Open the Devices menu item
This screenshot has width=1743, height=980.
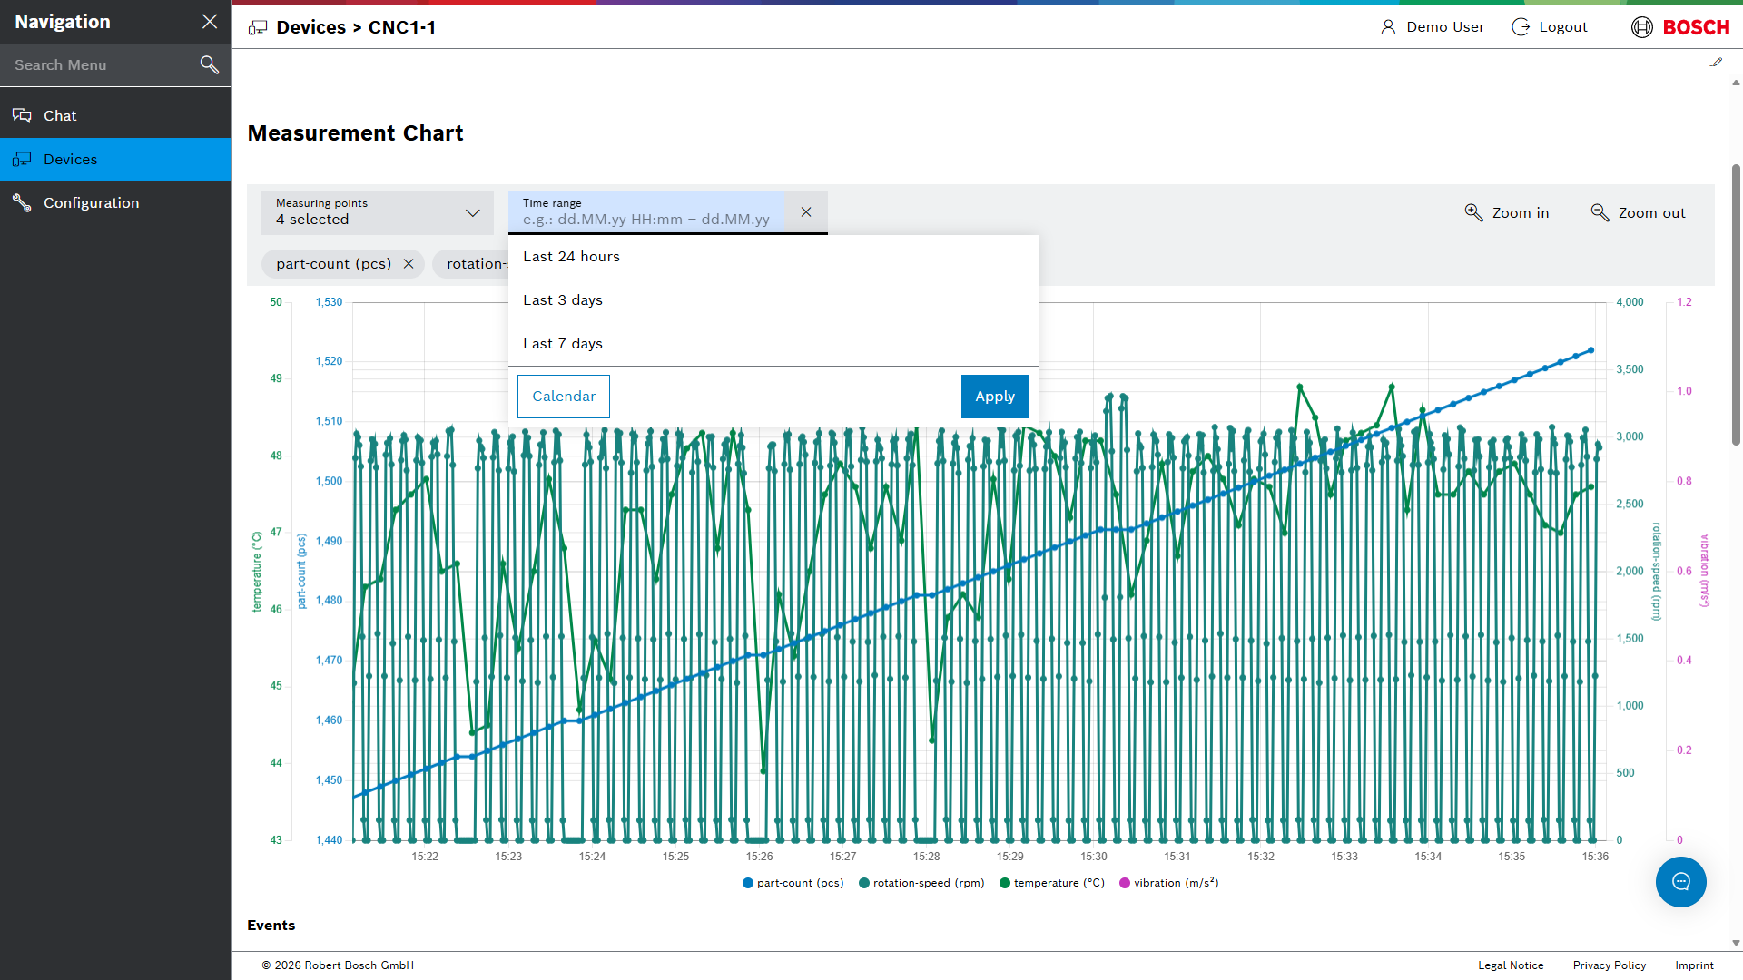click(x=116, y=159)
